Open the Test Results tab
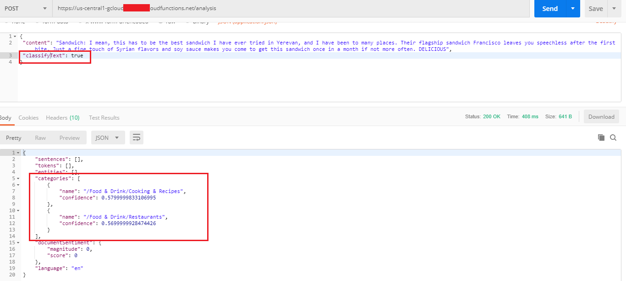The image size is (626, 281). pyautogui.click(x=104, y=118)
